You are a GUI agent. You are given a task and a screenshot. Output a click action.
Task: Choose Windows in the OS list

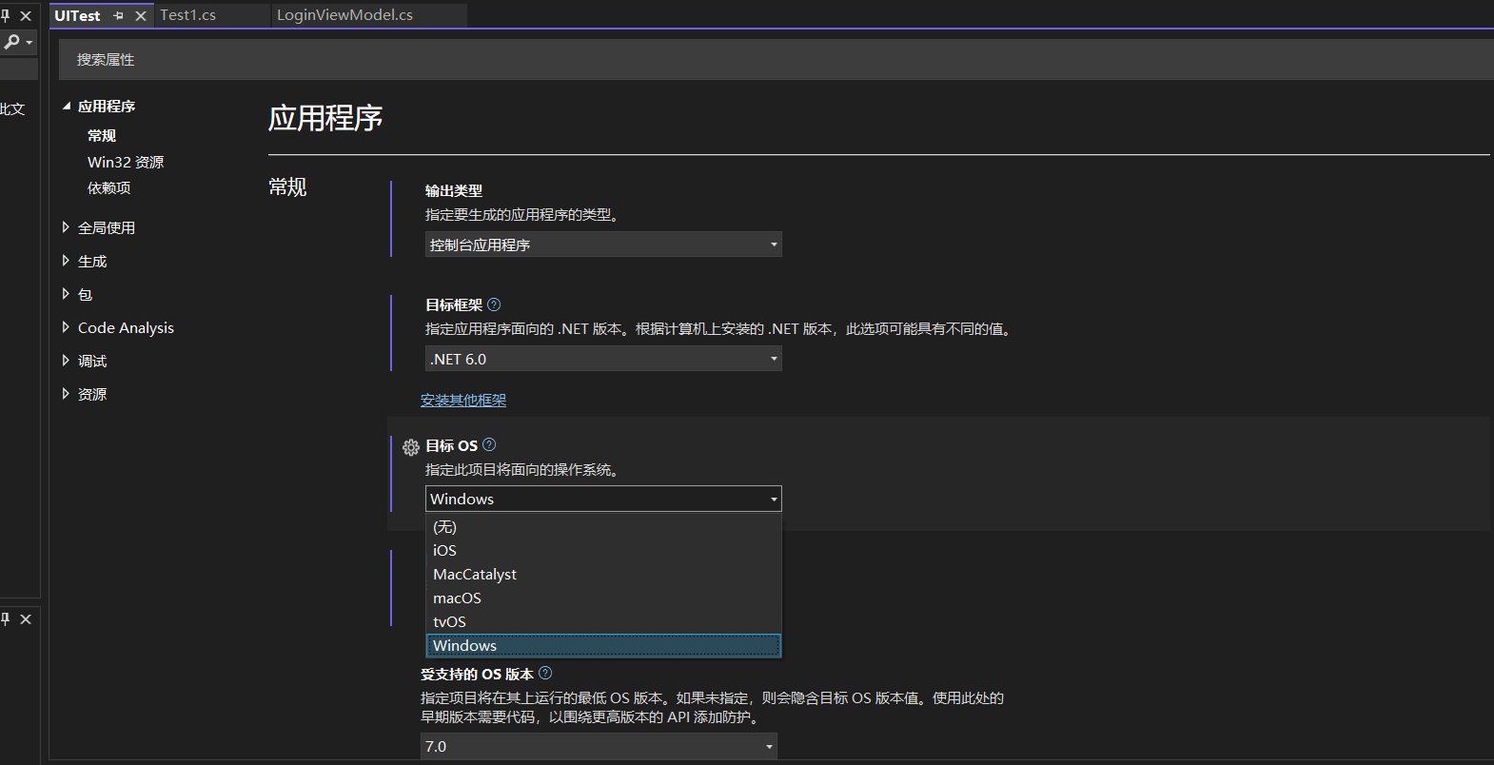pyautogui.click(x=603, y=645)
